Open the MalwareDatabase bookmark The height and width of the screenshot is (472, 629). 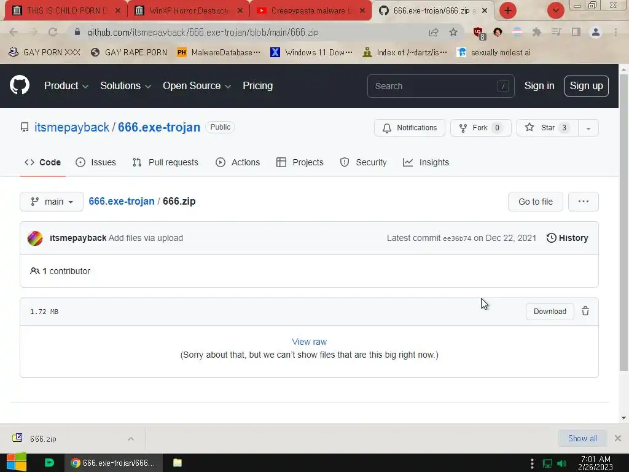click(x=219, y=52)
